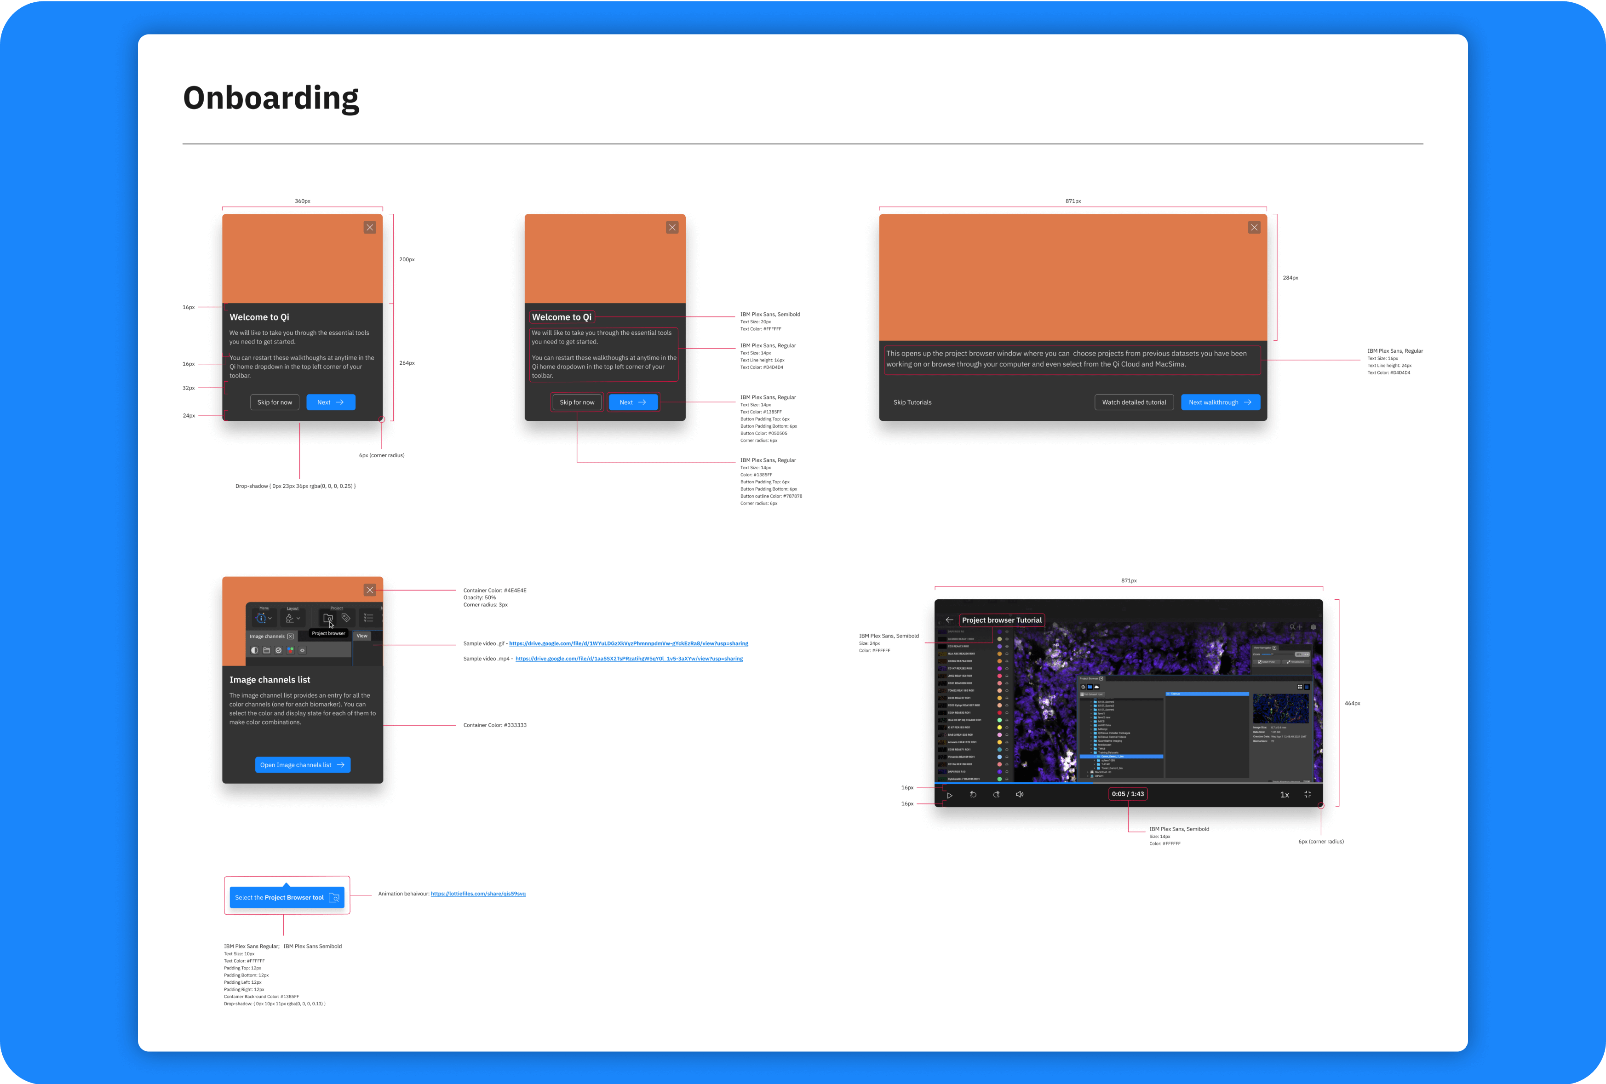
Task: Open the zoom percentage box in View Navigator
Action: pos(1302,654)
